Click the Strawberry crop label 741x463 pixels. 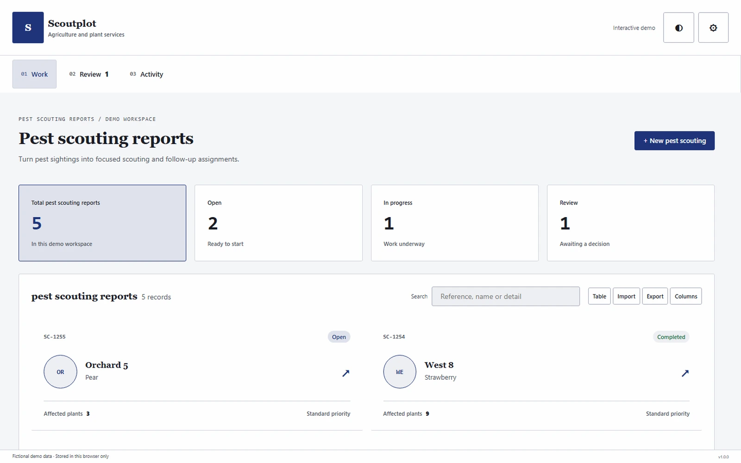click(x=440, y=377)
